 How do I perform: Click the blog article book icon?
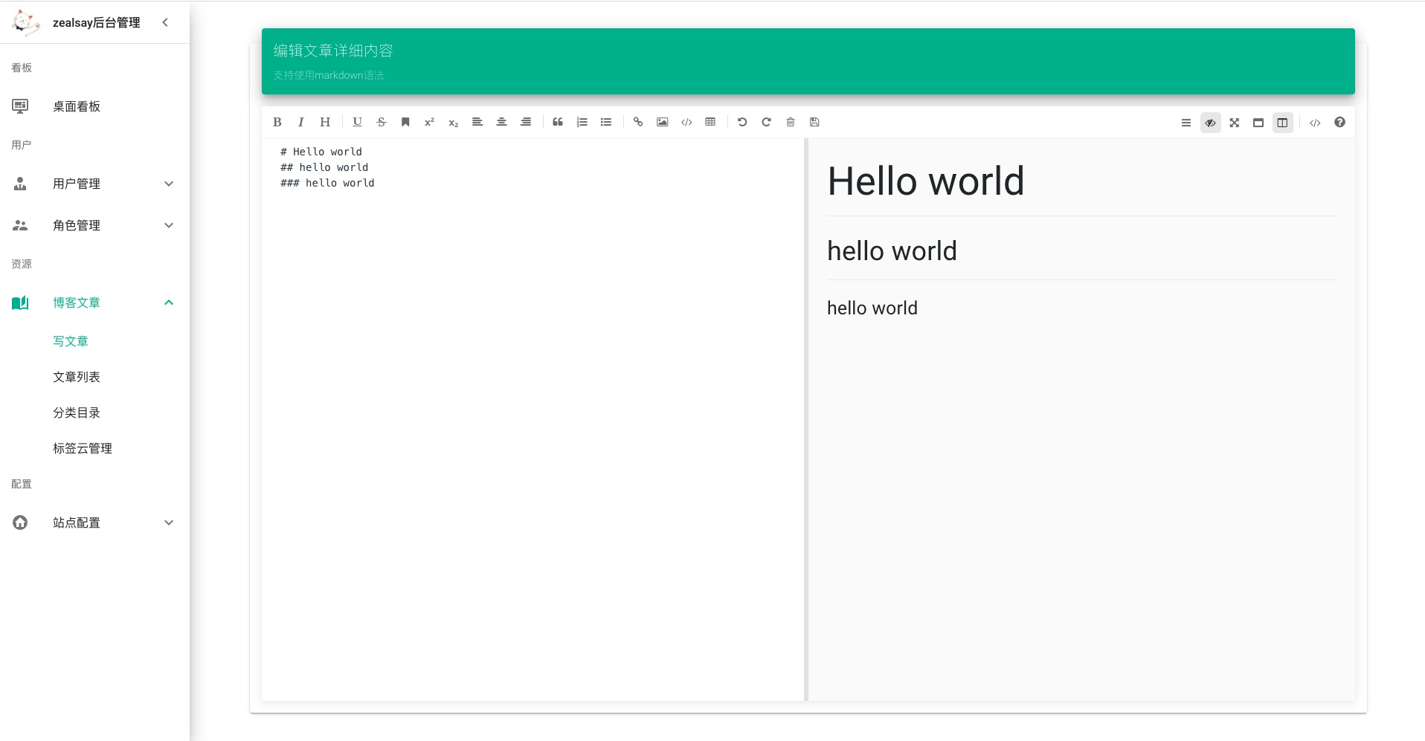pos(20,302)
